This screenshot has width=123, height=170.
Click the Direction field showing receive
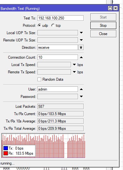tap(58, 48)
